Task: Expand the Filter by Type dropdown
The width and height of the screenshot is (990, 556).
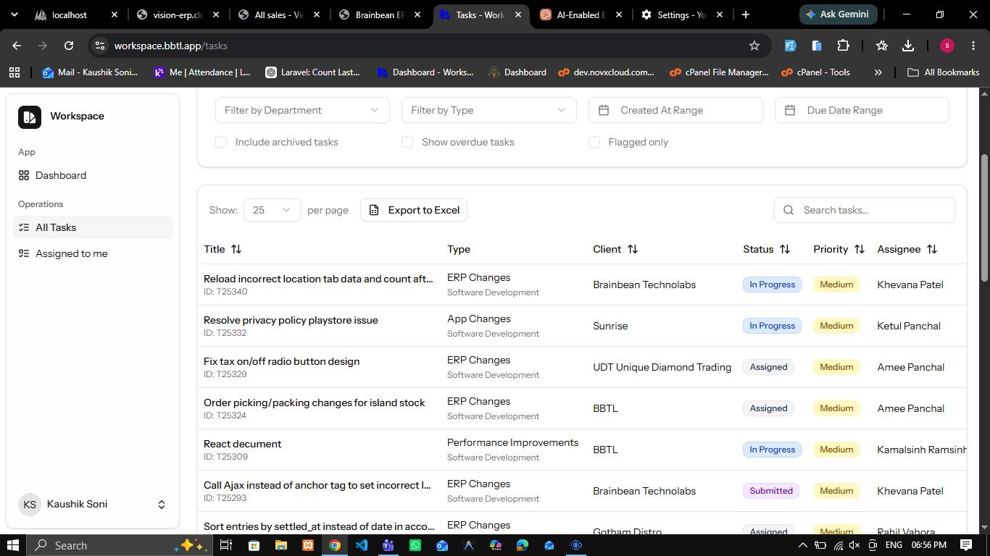Action: point(488,110)
